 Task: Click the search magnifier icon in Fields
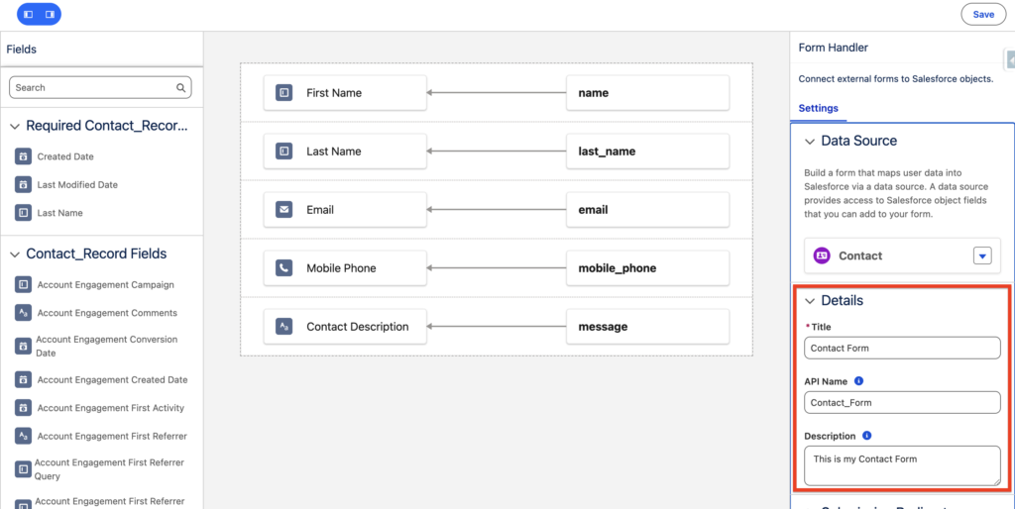tap(181, 88)
